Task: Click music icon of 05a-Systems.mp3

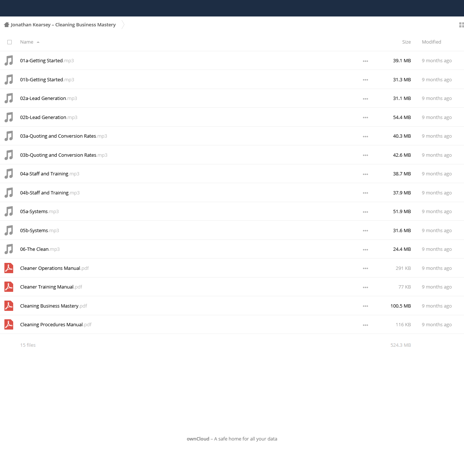Action: click(9, 211)
